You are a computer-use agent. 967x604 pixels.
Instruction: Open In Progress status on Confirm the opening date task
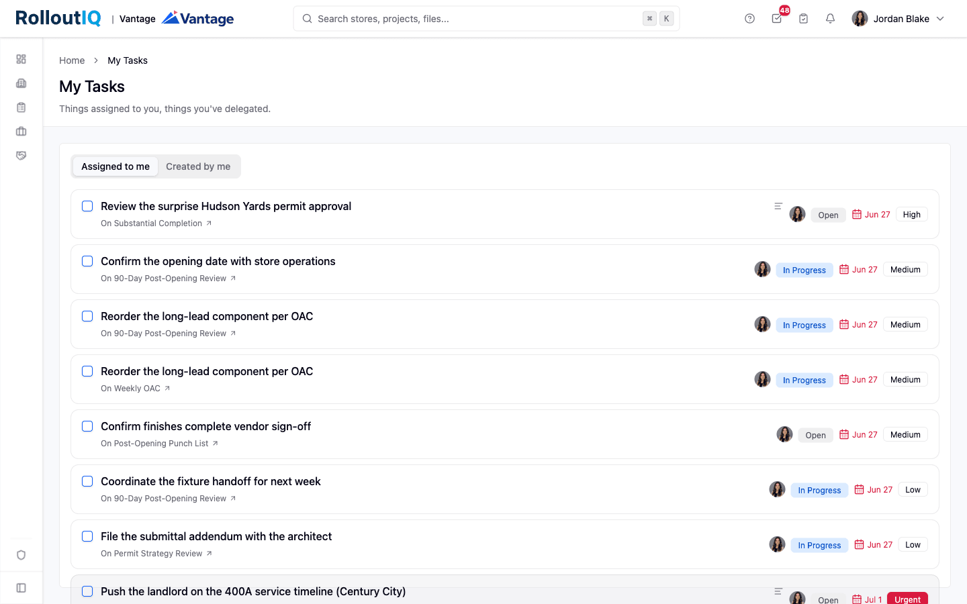(804, 270)
